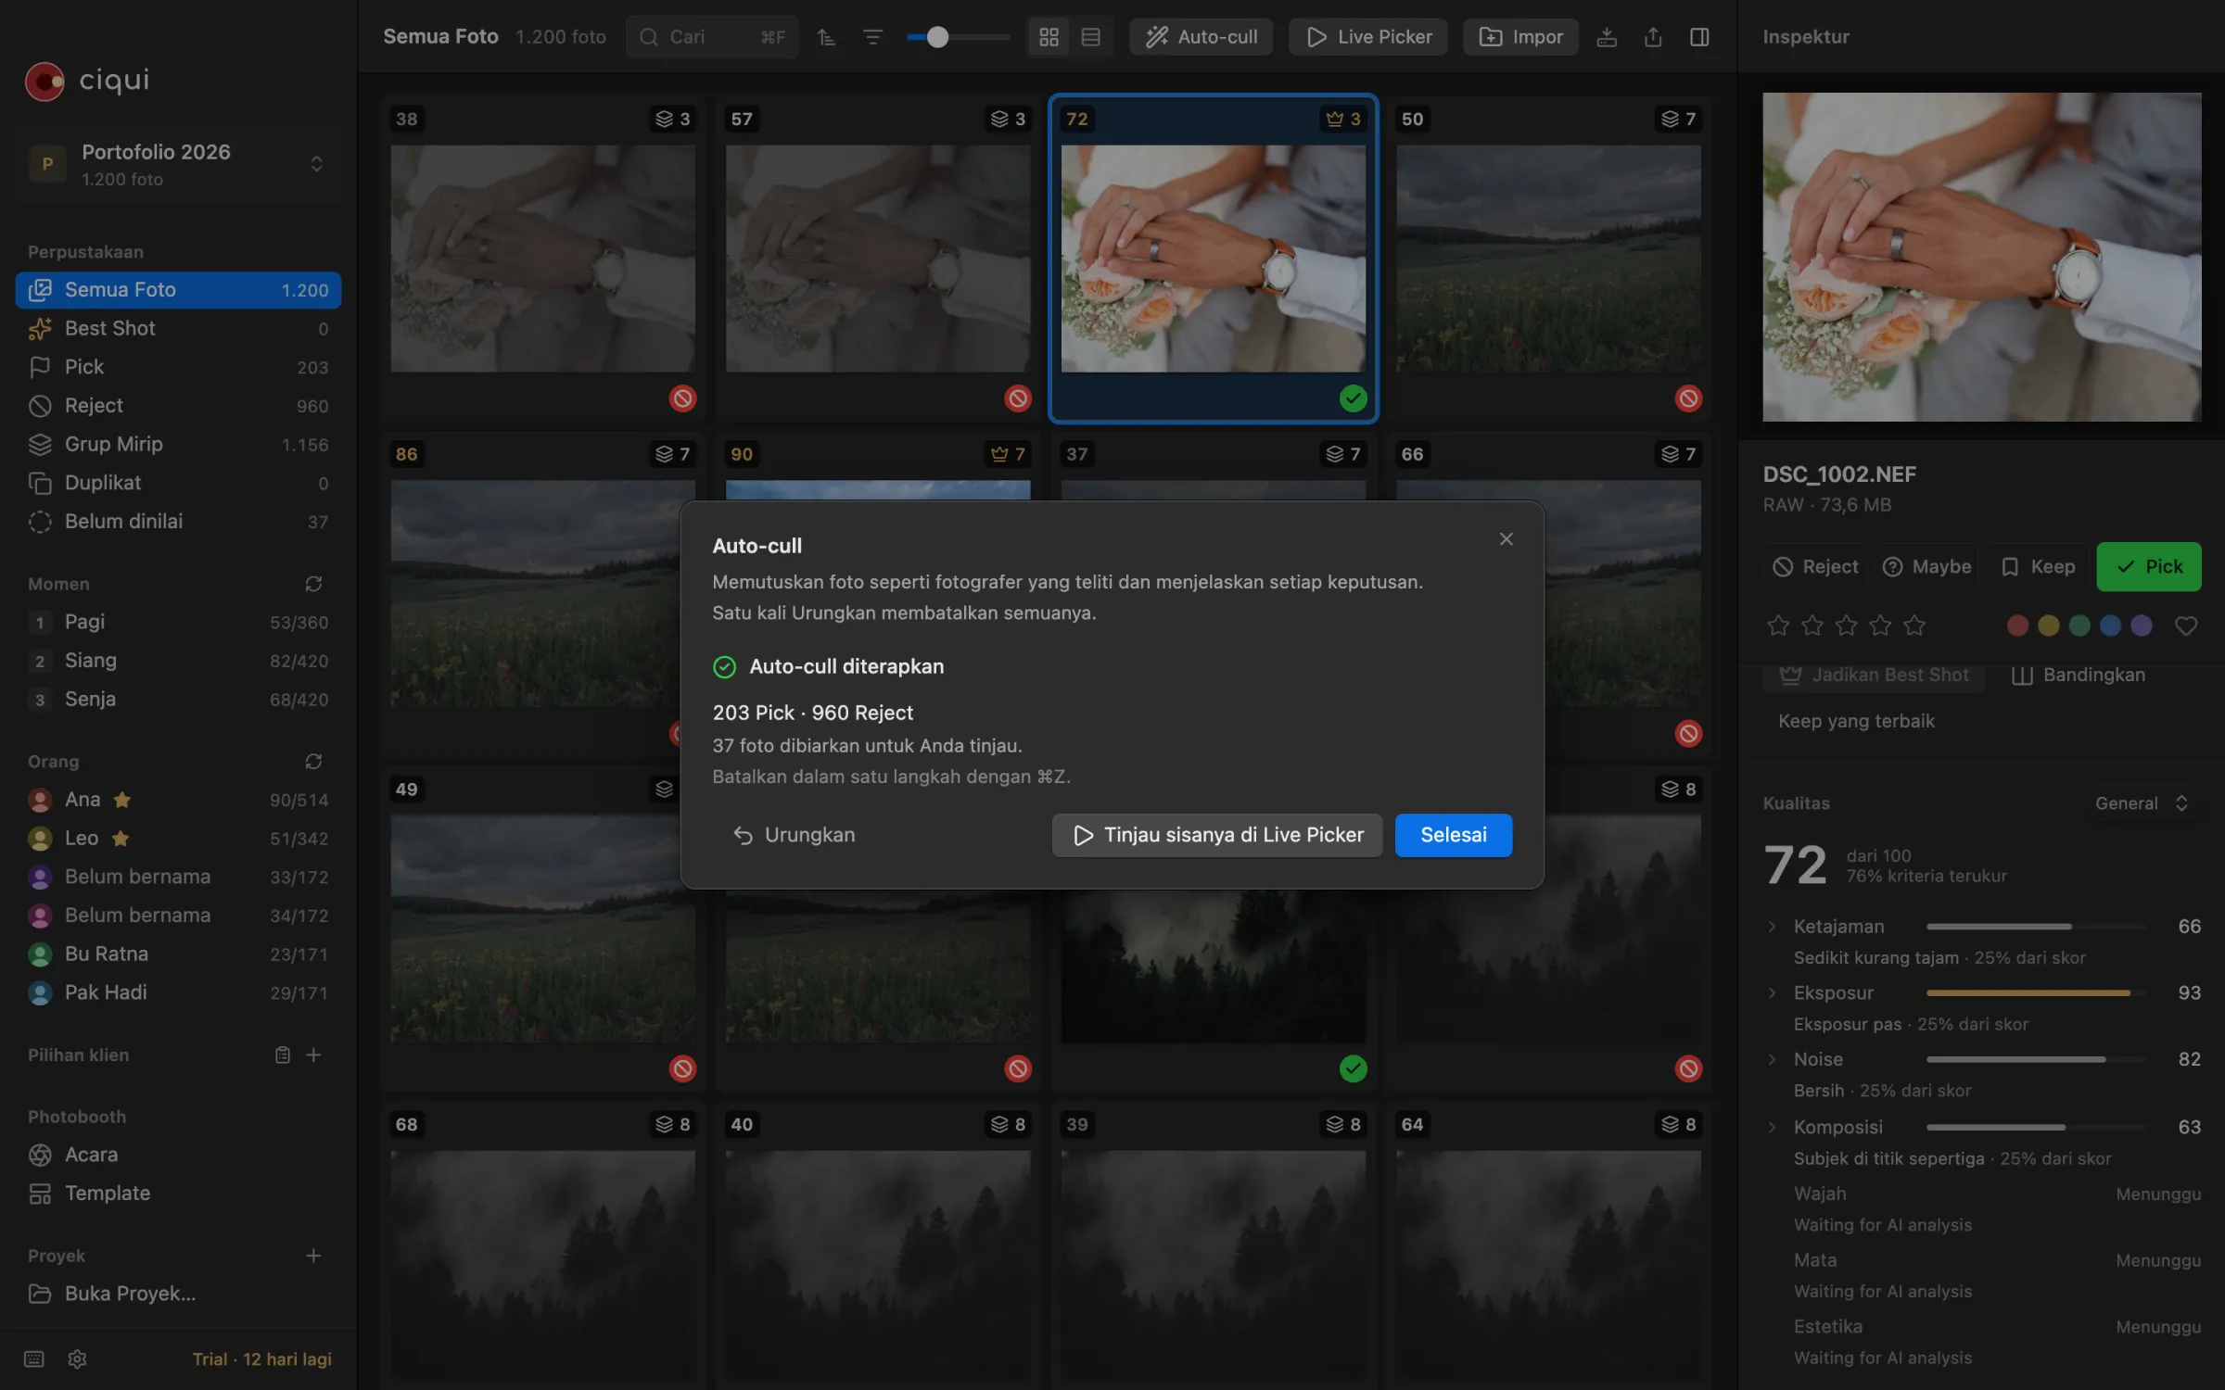Mark photo as Pick in inspector
Image resolution: width=2225 pixels, height=1390 pixels.
click(2148, 566)
